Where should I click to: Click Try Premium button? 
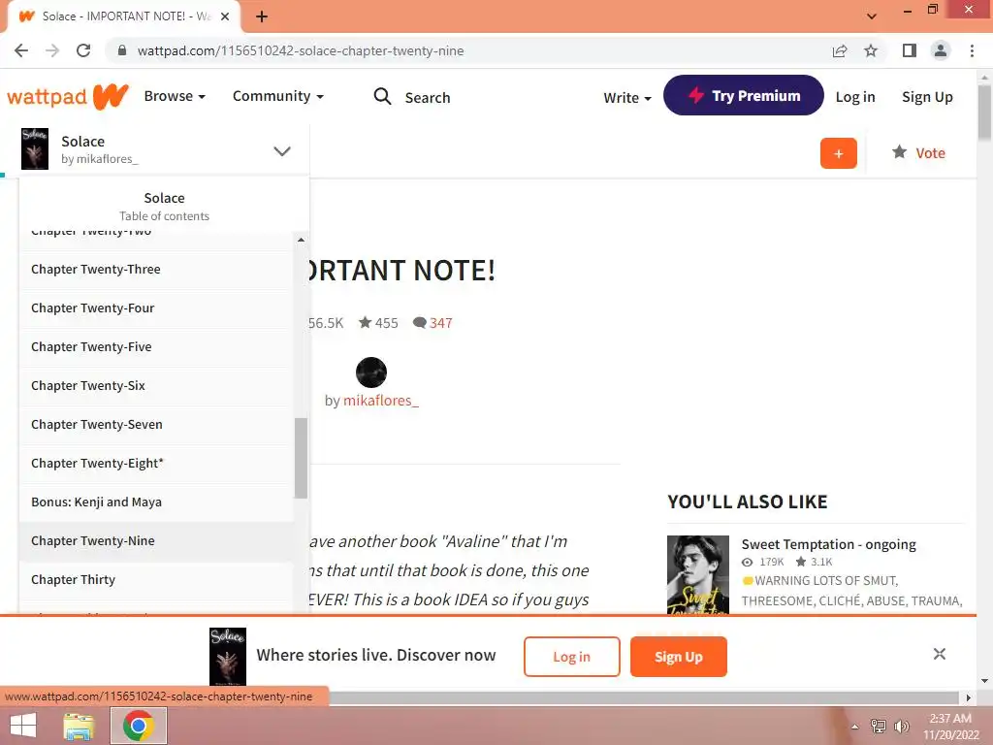pyautogui.click(x=744, y=95)
